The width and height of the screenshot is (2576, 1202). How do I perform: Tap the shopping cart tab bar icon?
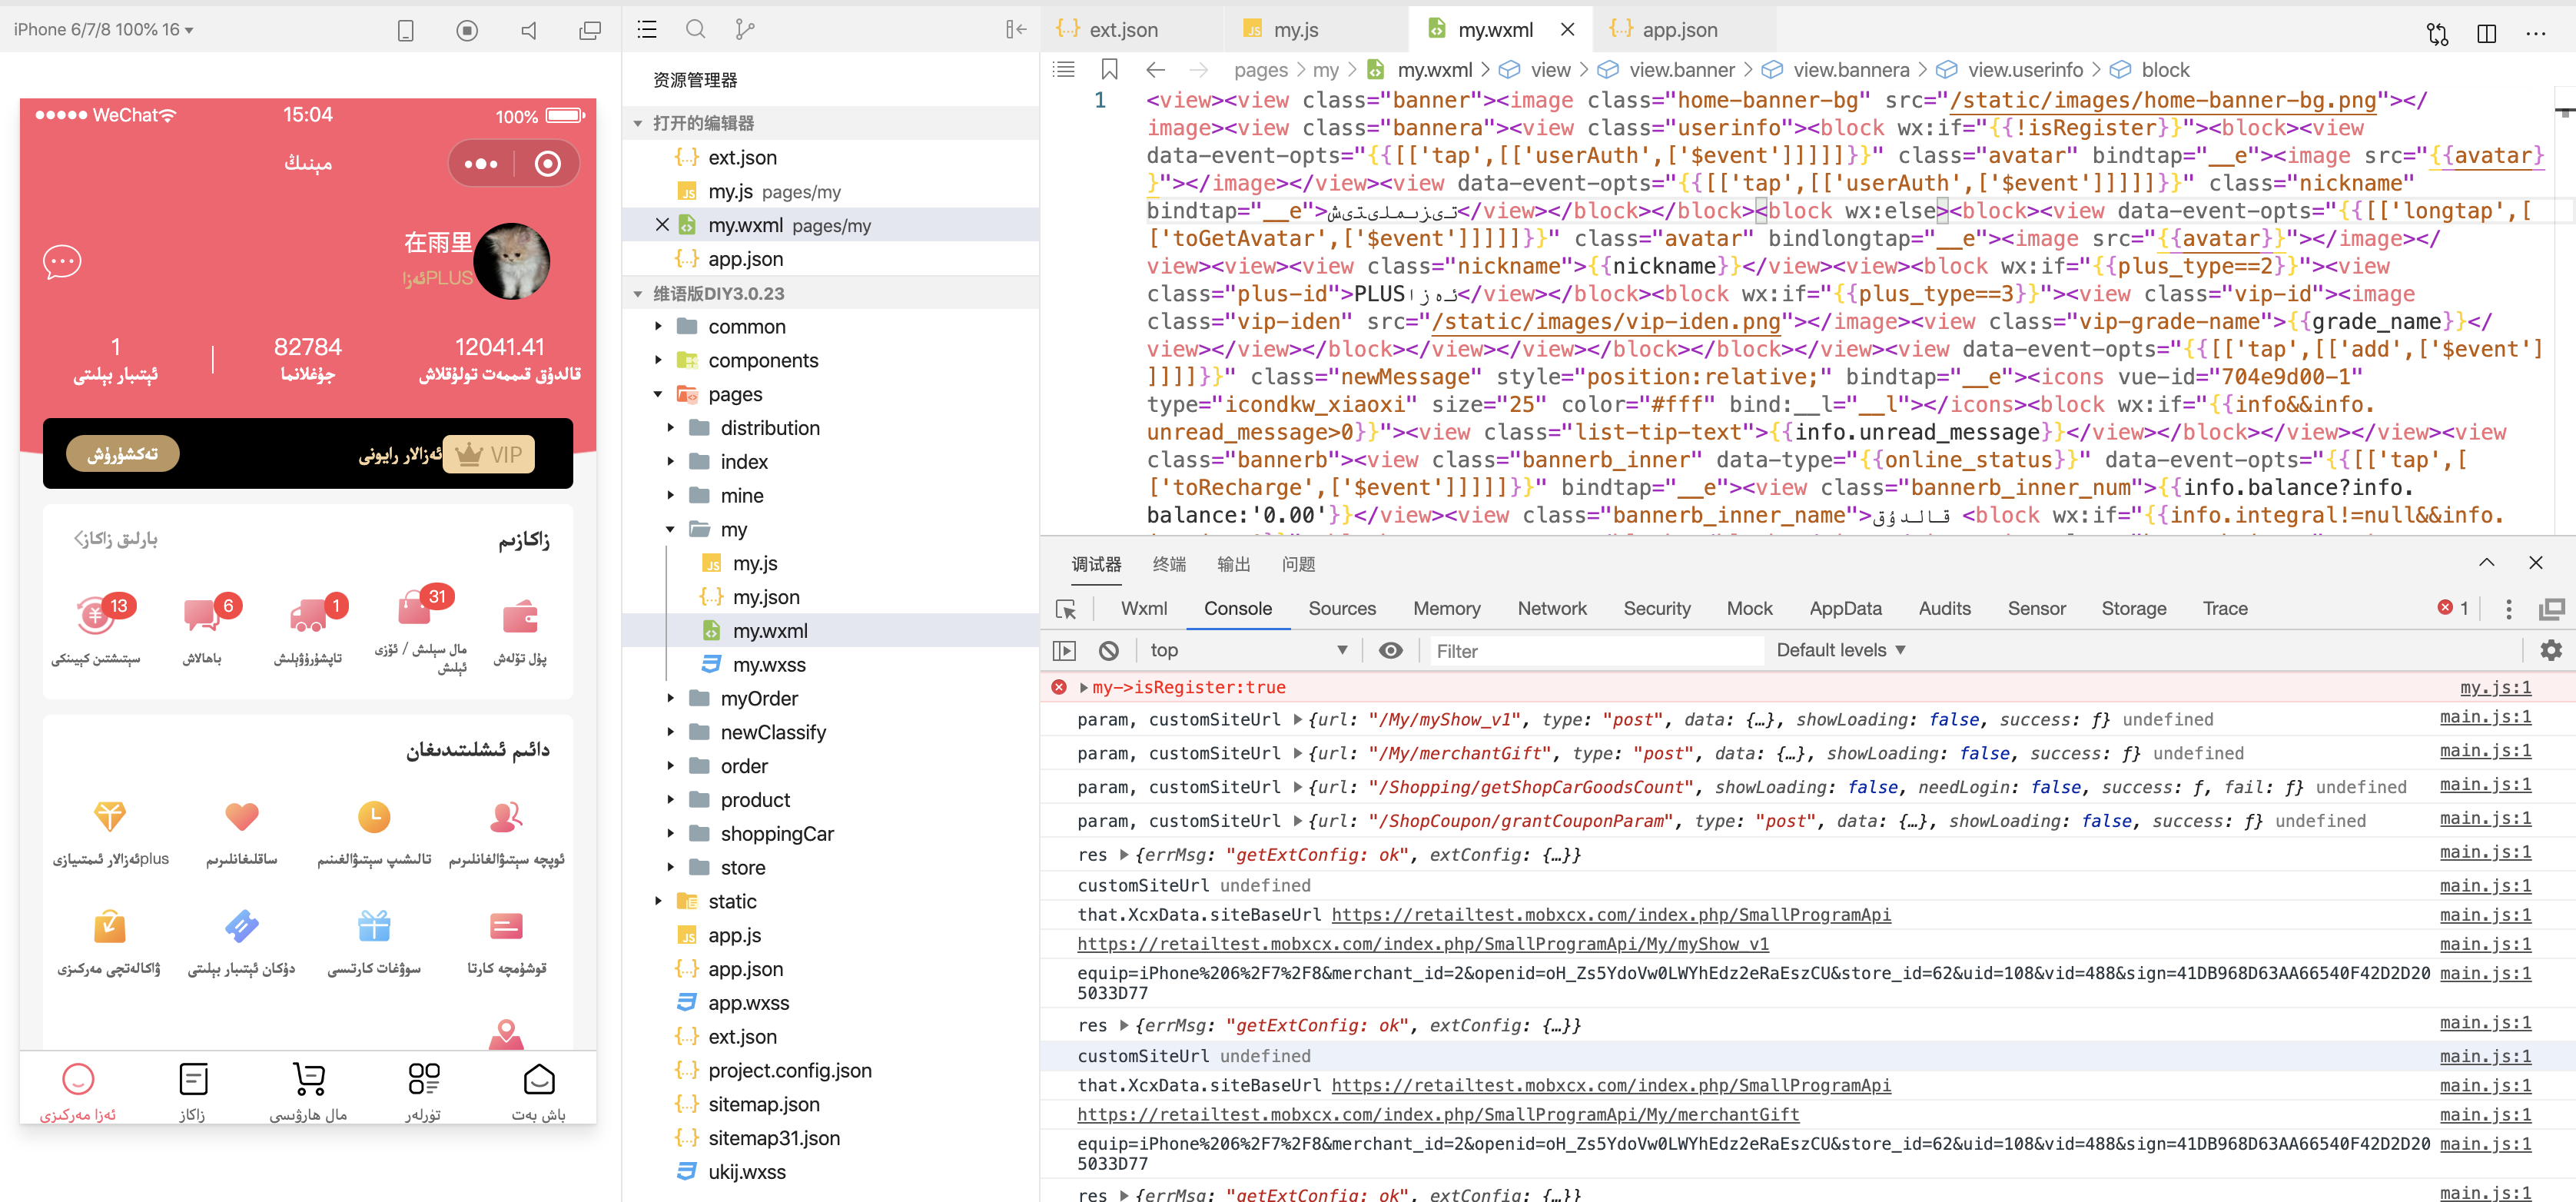coord(308,1080)
